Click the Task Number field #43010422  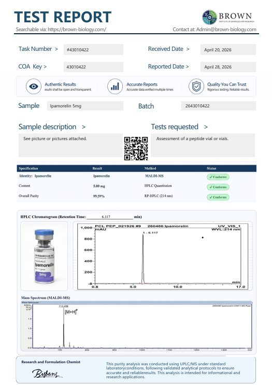click(x=93, y=50)
